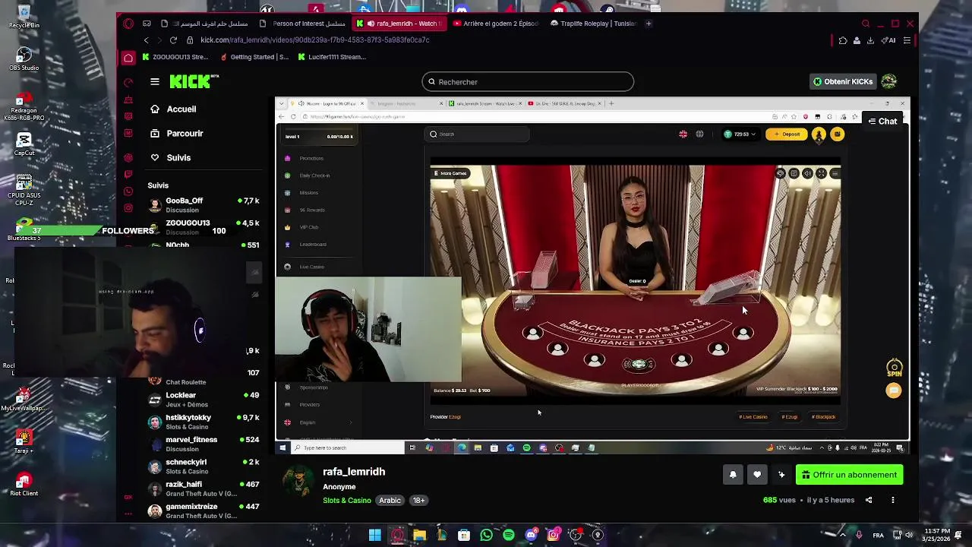Click the SPIN widget in stream
The height and width of the screenshot is (547, 972).
(894, 368)
